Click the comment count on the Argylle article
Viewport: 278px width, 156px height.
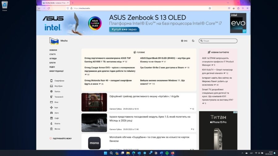(192, 109)
